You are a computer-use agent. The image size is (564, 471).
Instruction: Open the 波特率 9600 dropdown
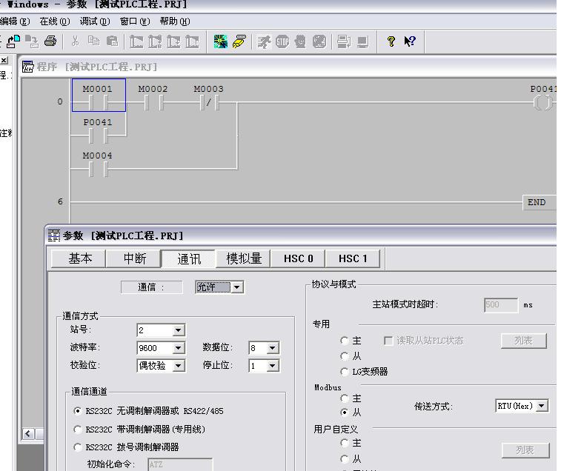pos(179,348)
